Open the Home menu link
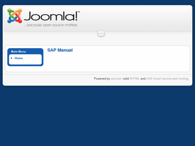The height and width of the screenshot is (146, 195). click(19, 58)
